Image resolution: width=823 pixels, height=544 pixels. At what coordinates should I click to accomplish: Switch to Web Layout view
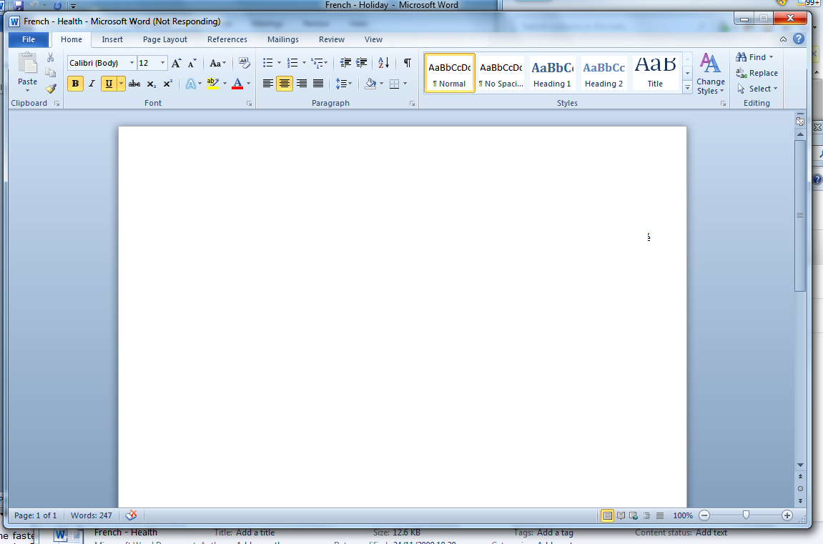tap(634, 515)
